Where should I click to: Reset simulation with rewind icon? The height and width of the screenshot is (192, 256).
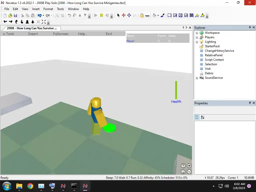click(x=107, y=15)
